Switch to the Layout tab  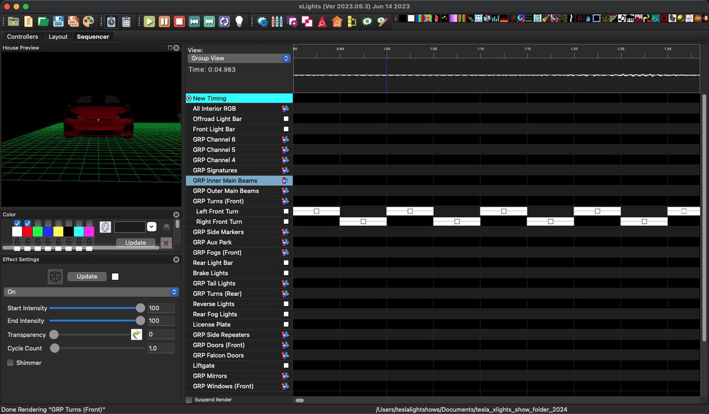point(58,37)
